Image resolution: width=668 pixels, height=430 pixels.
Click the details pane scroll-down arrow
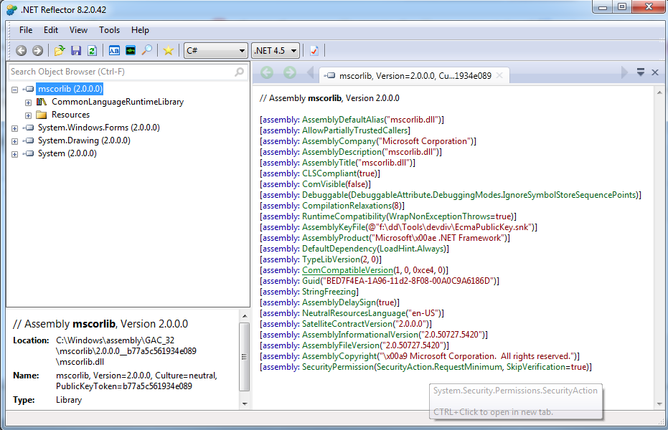point(245,403)
